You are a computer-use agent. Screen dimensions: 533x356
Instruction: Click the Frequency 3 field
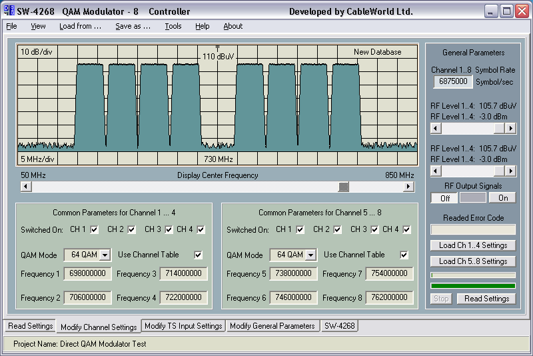[184, 273]
